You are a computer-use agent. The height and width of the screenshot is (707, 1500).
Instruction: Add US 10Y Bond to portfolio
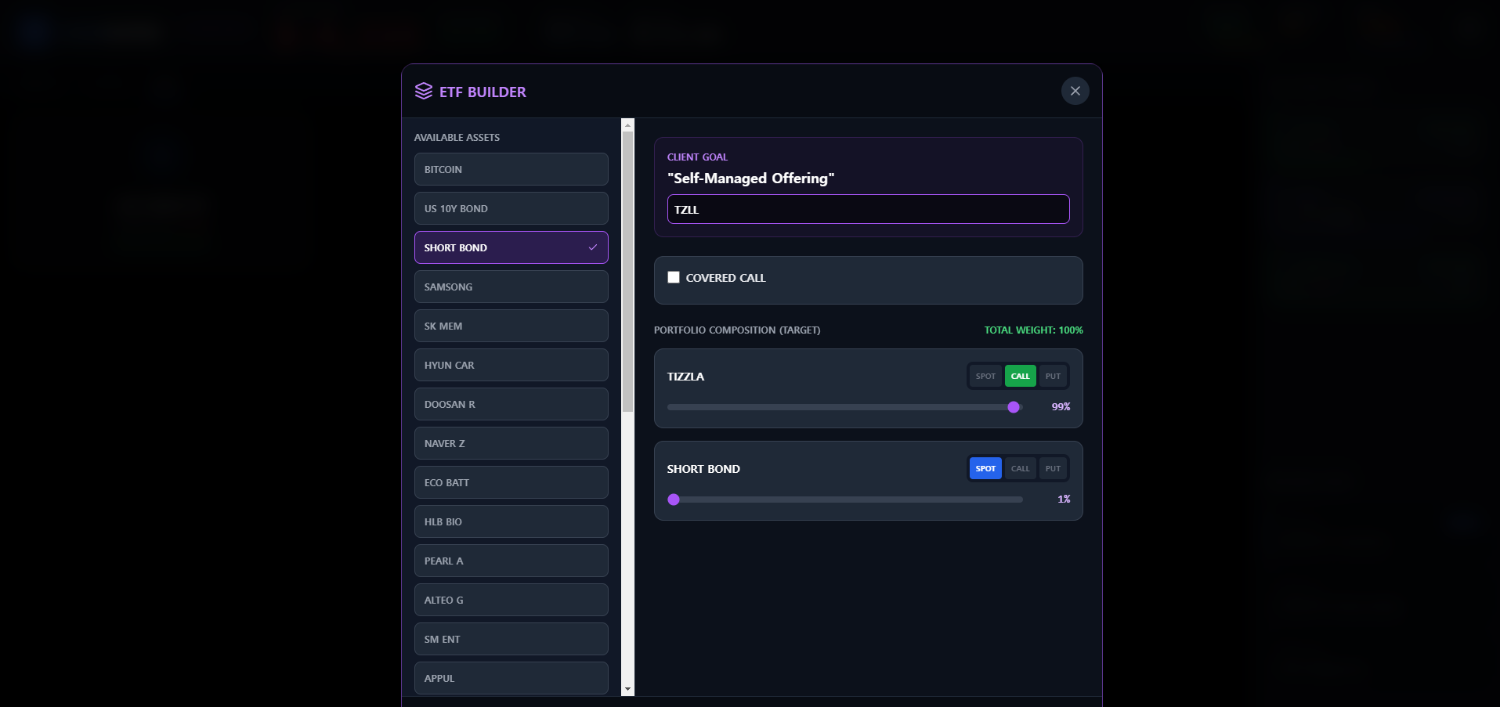(x=511, y=208)
